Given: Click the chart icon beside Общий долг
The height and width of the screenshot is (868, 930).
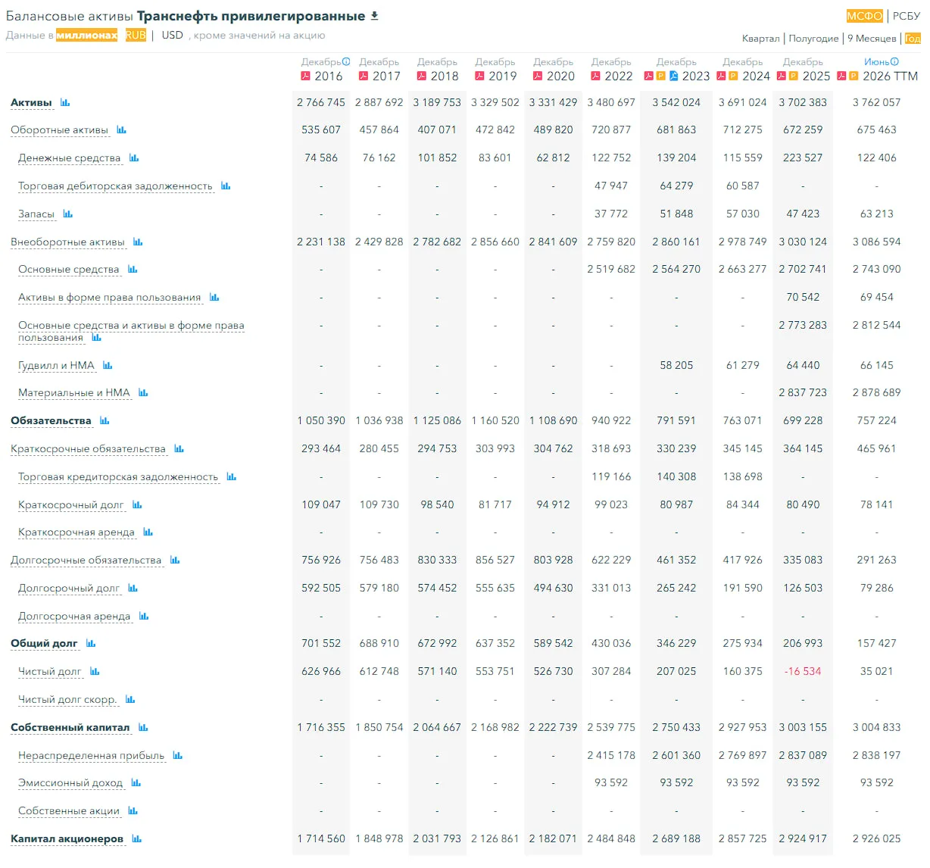Looking at the screenshot, I should [x=91, y=643].
